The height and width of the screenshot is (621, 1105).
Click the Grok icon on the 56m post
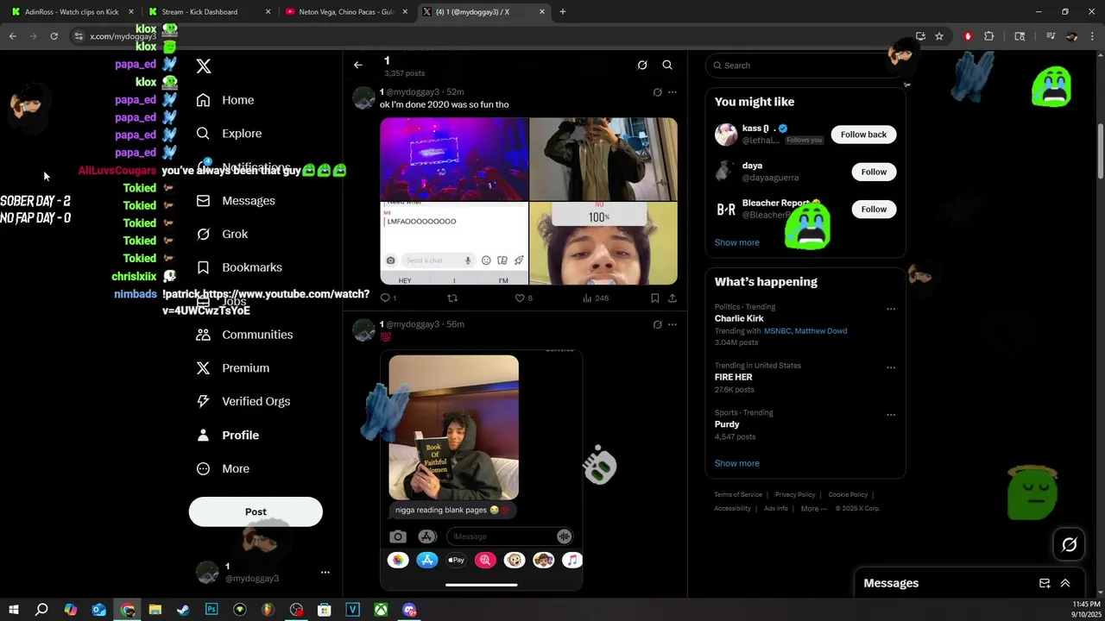[657, 324]
